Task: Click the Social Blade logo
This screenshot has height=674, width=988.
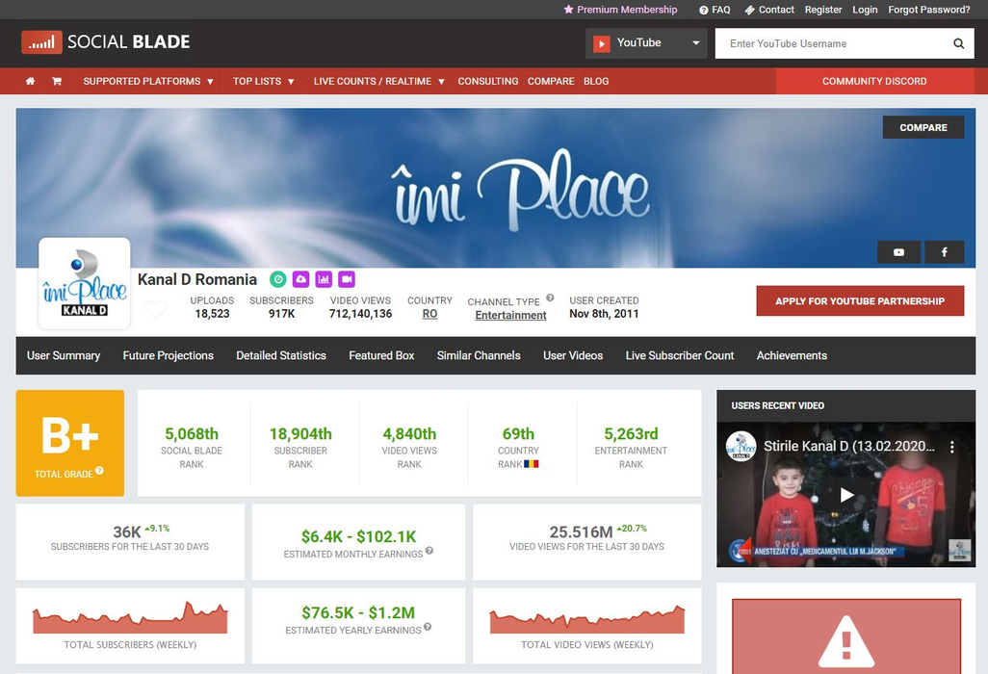Action: [105, 42]
